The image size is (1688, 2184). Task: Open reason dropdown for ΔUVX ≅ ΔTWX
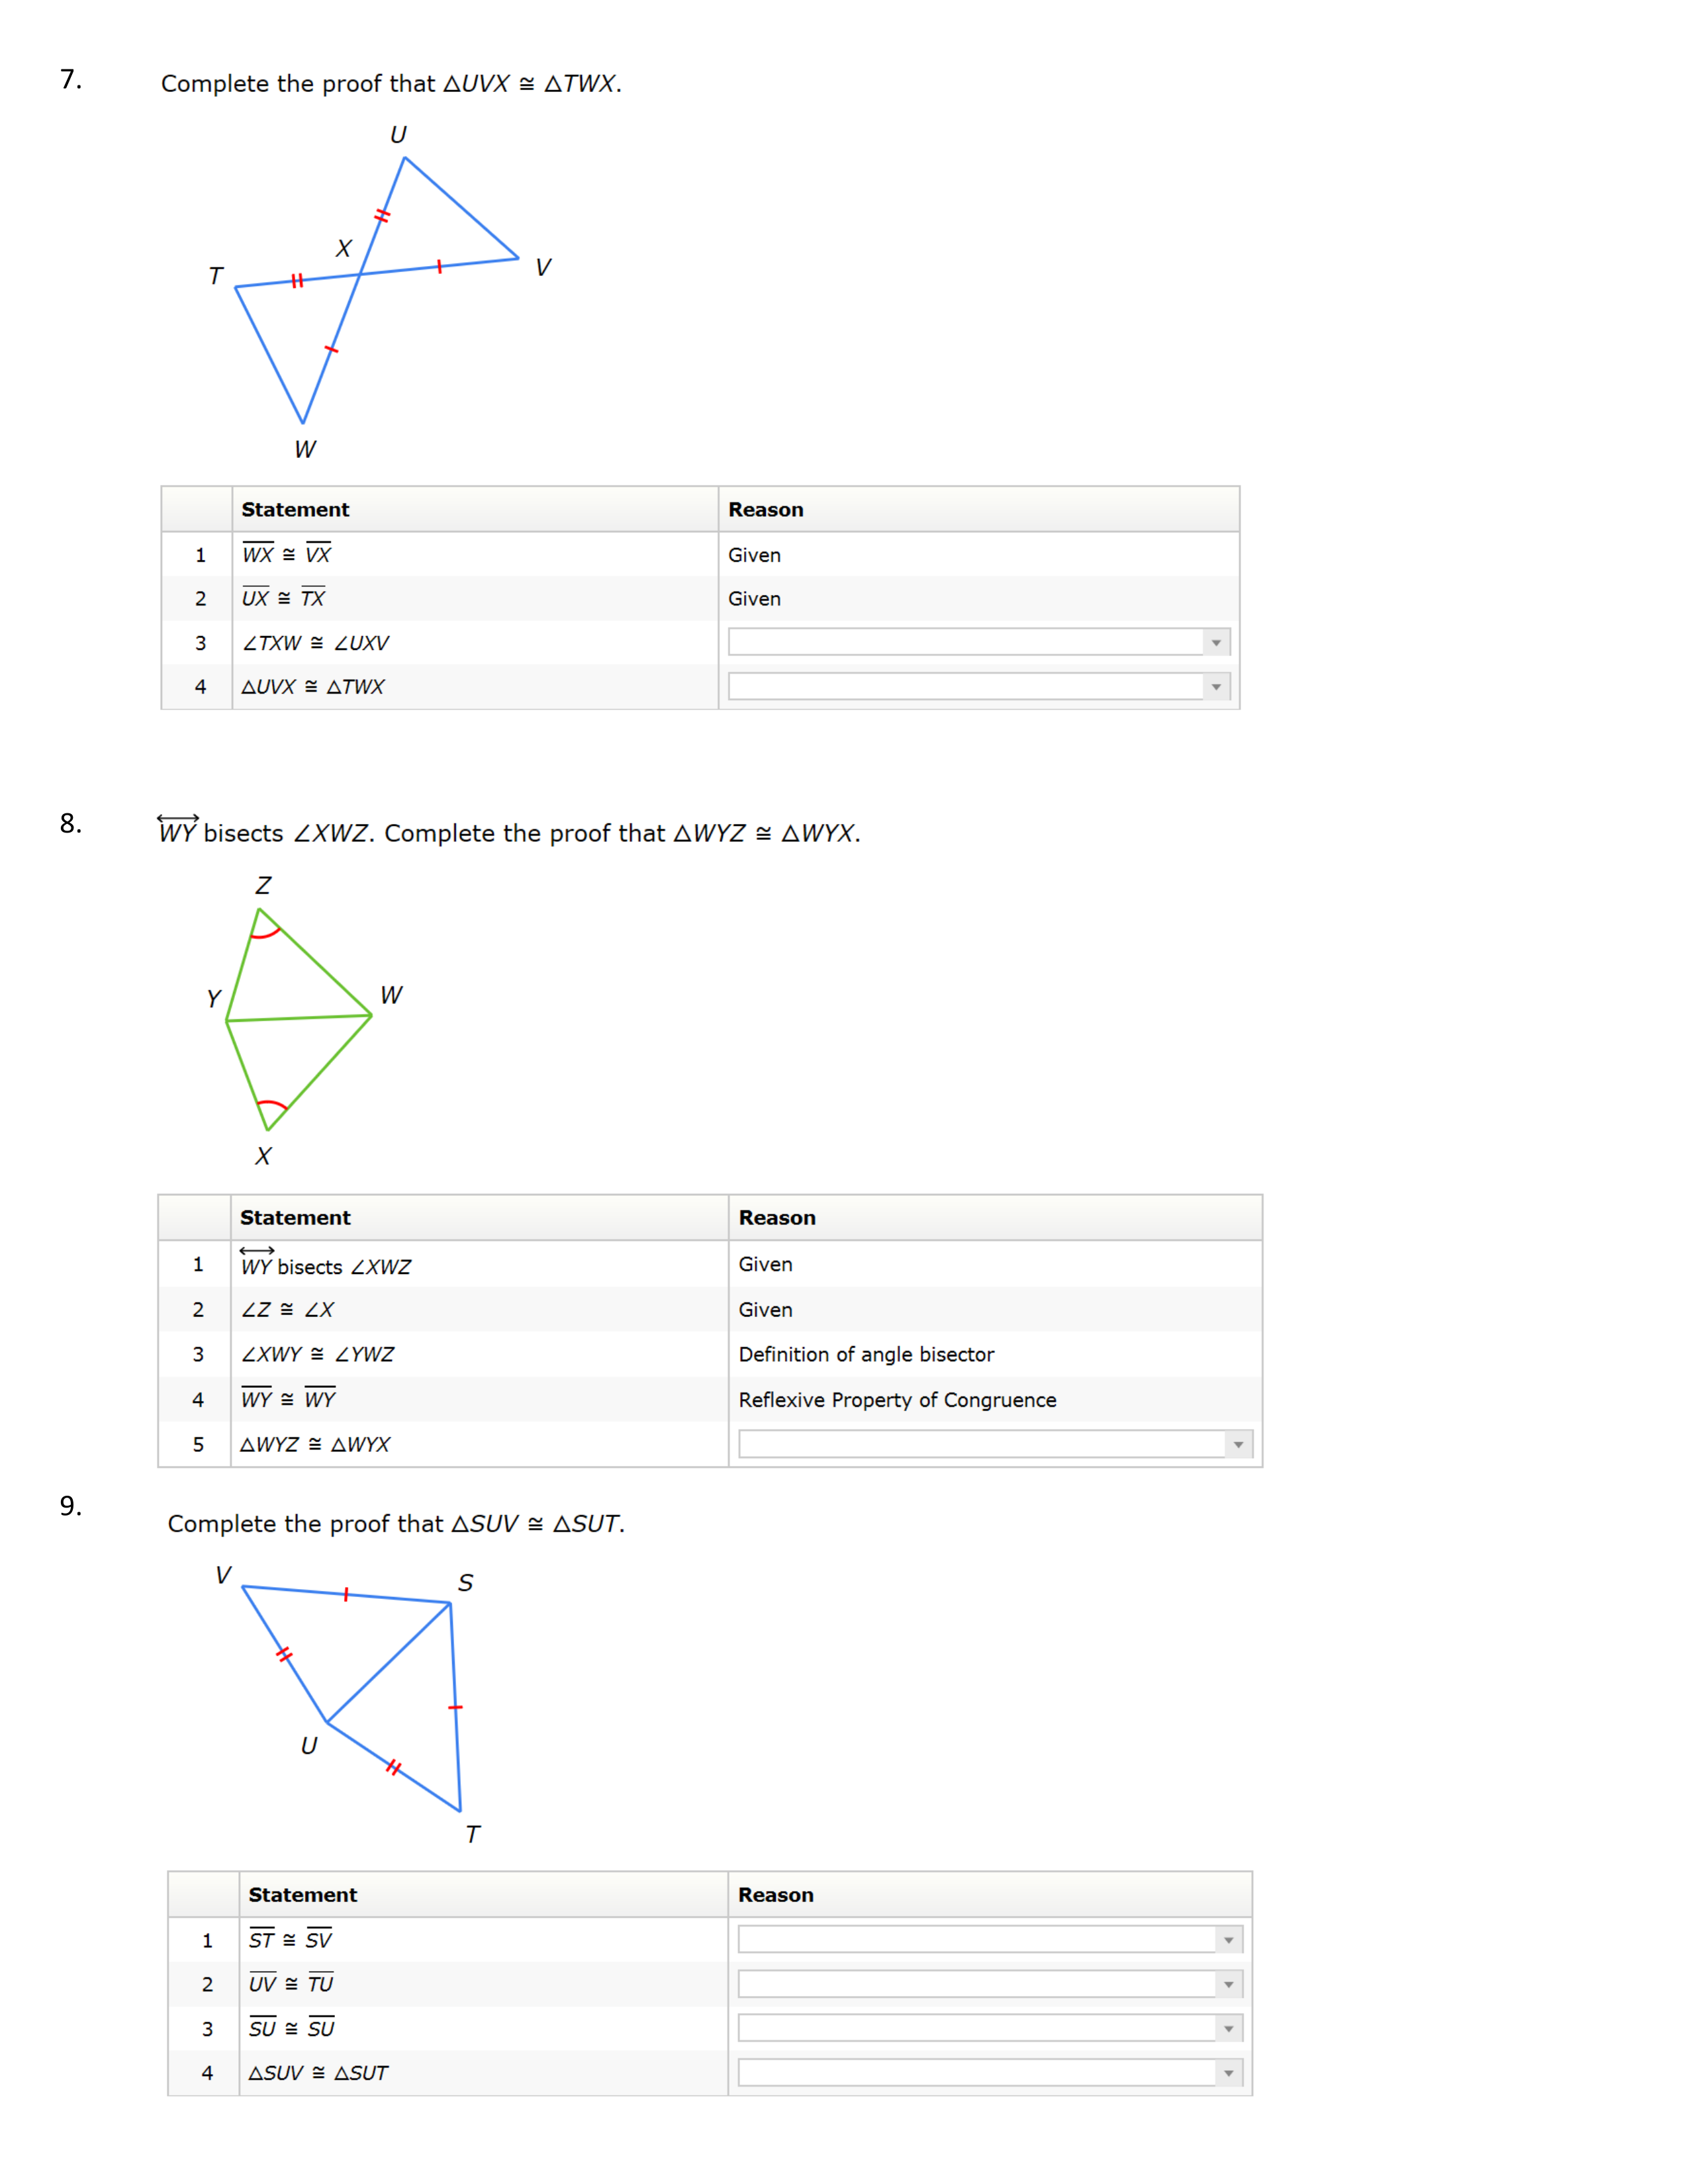978,687
